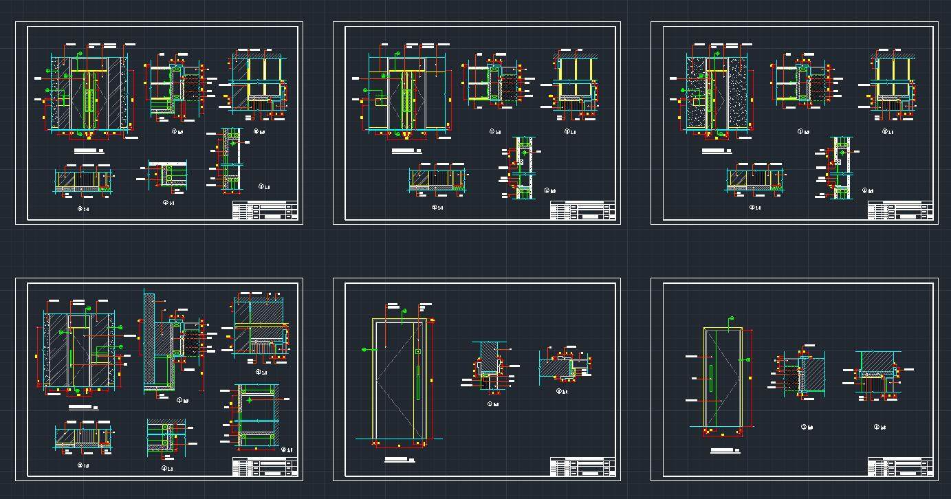Click detail marker 1 below bottom-middle sheet's jamb section
The width and height of the screenshot is (951, 499).
(x=490, y=404)
